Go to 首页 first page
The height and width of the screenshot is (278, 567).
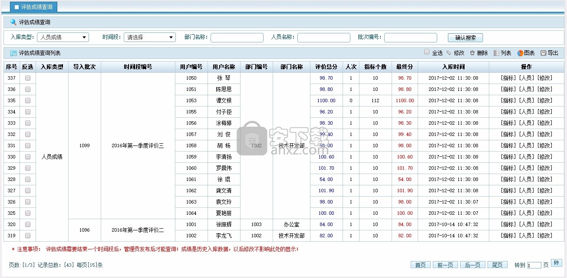[x=420, y=265]
